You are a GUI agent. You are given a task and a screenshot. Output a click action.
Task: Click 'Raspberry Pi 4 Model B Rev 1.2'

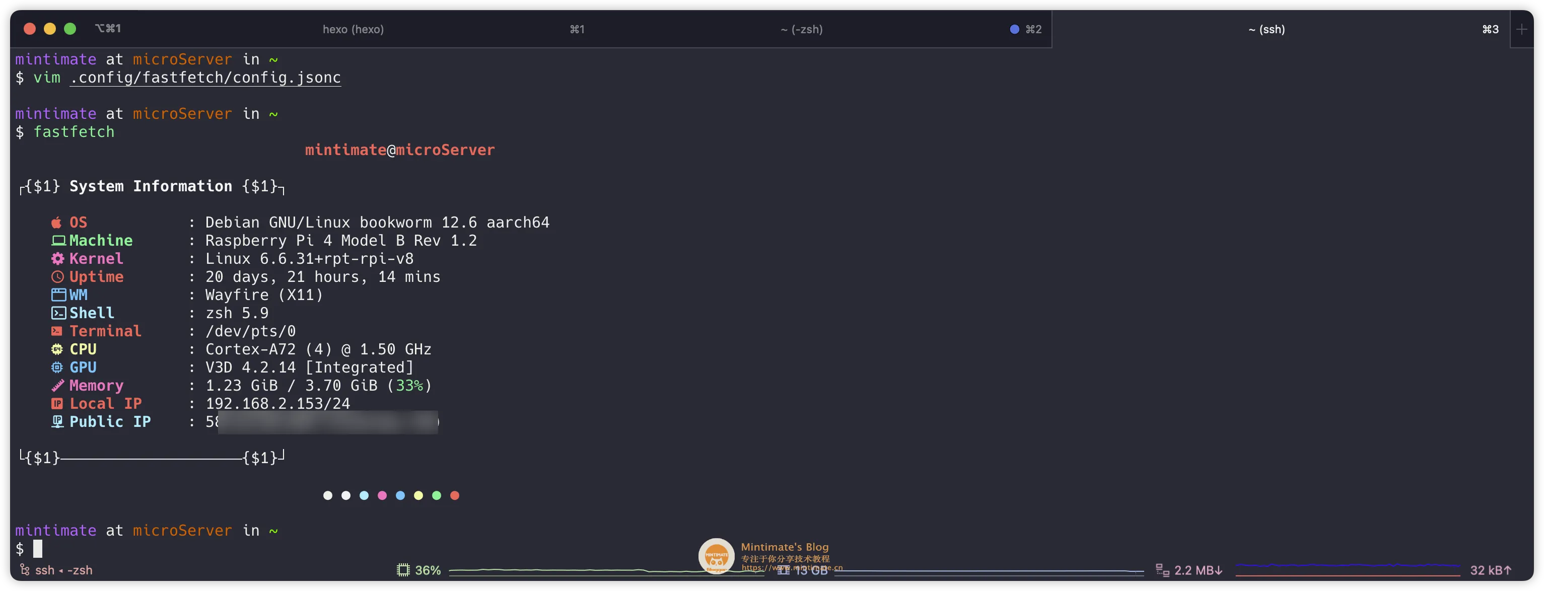coord(341,240)
